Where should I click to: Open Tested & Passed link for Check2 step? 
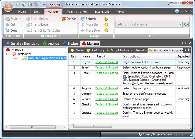(x=107, y=113)
